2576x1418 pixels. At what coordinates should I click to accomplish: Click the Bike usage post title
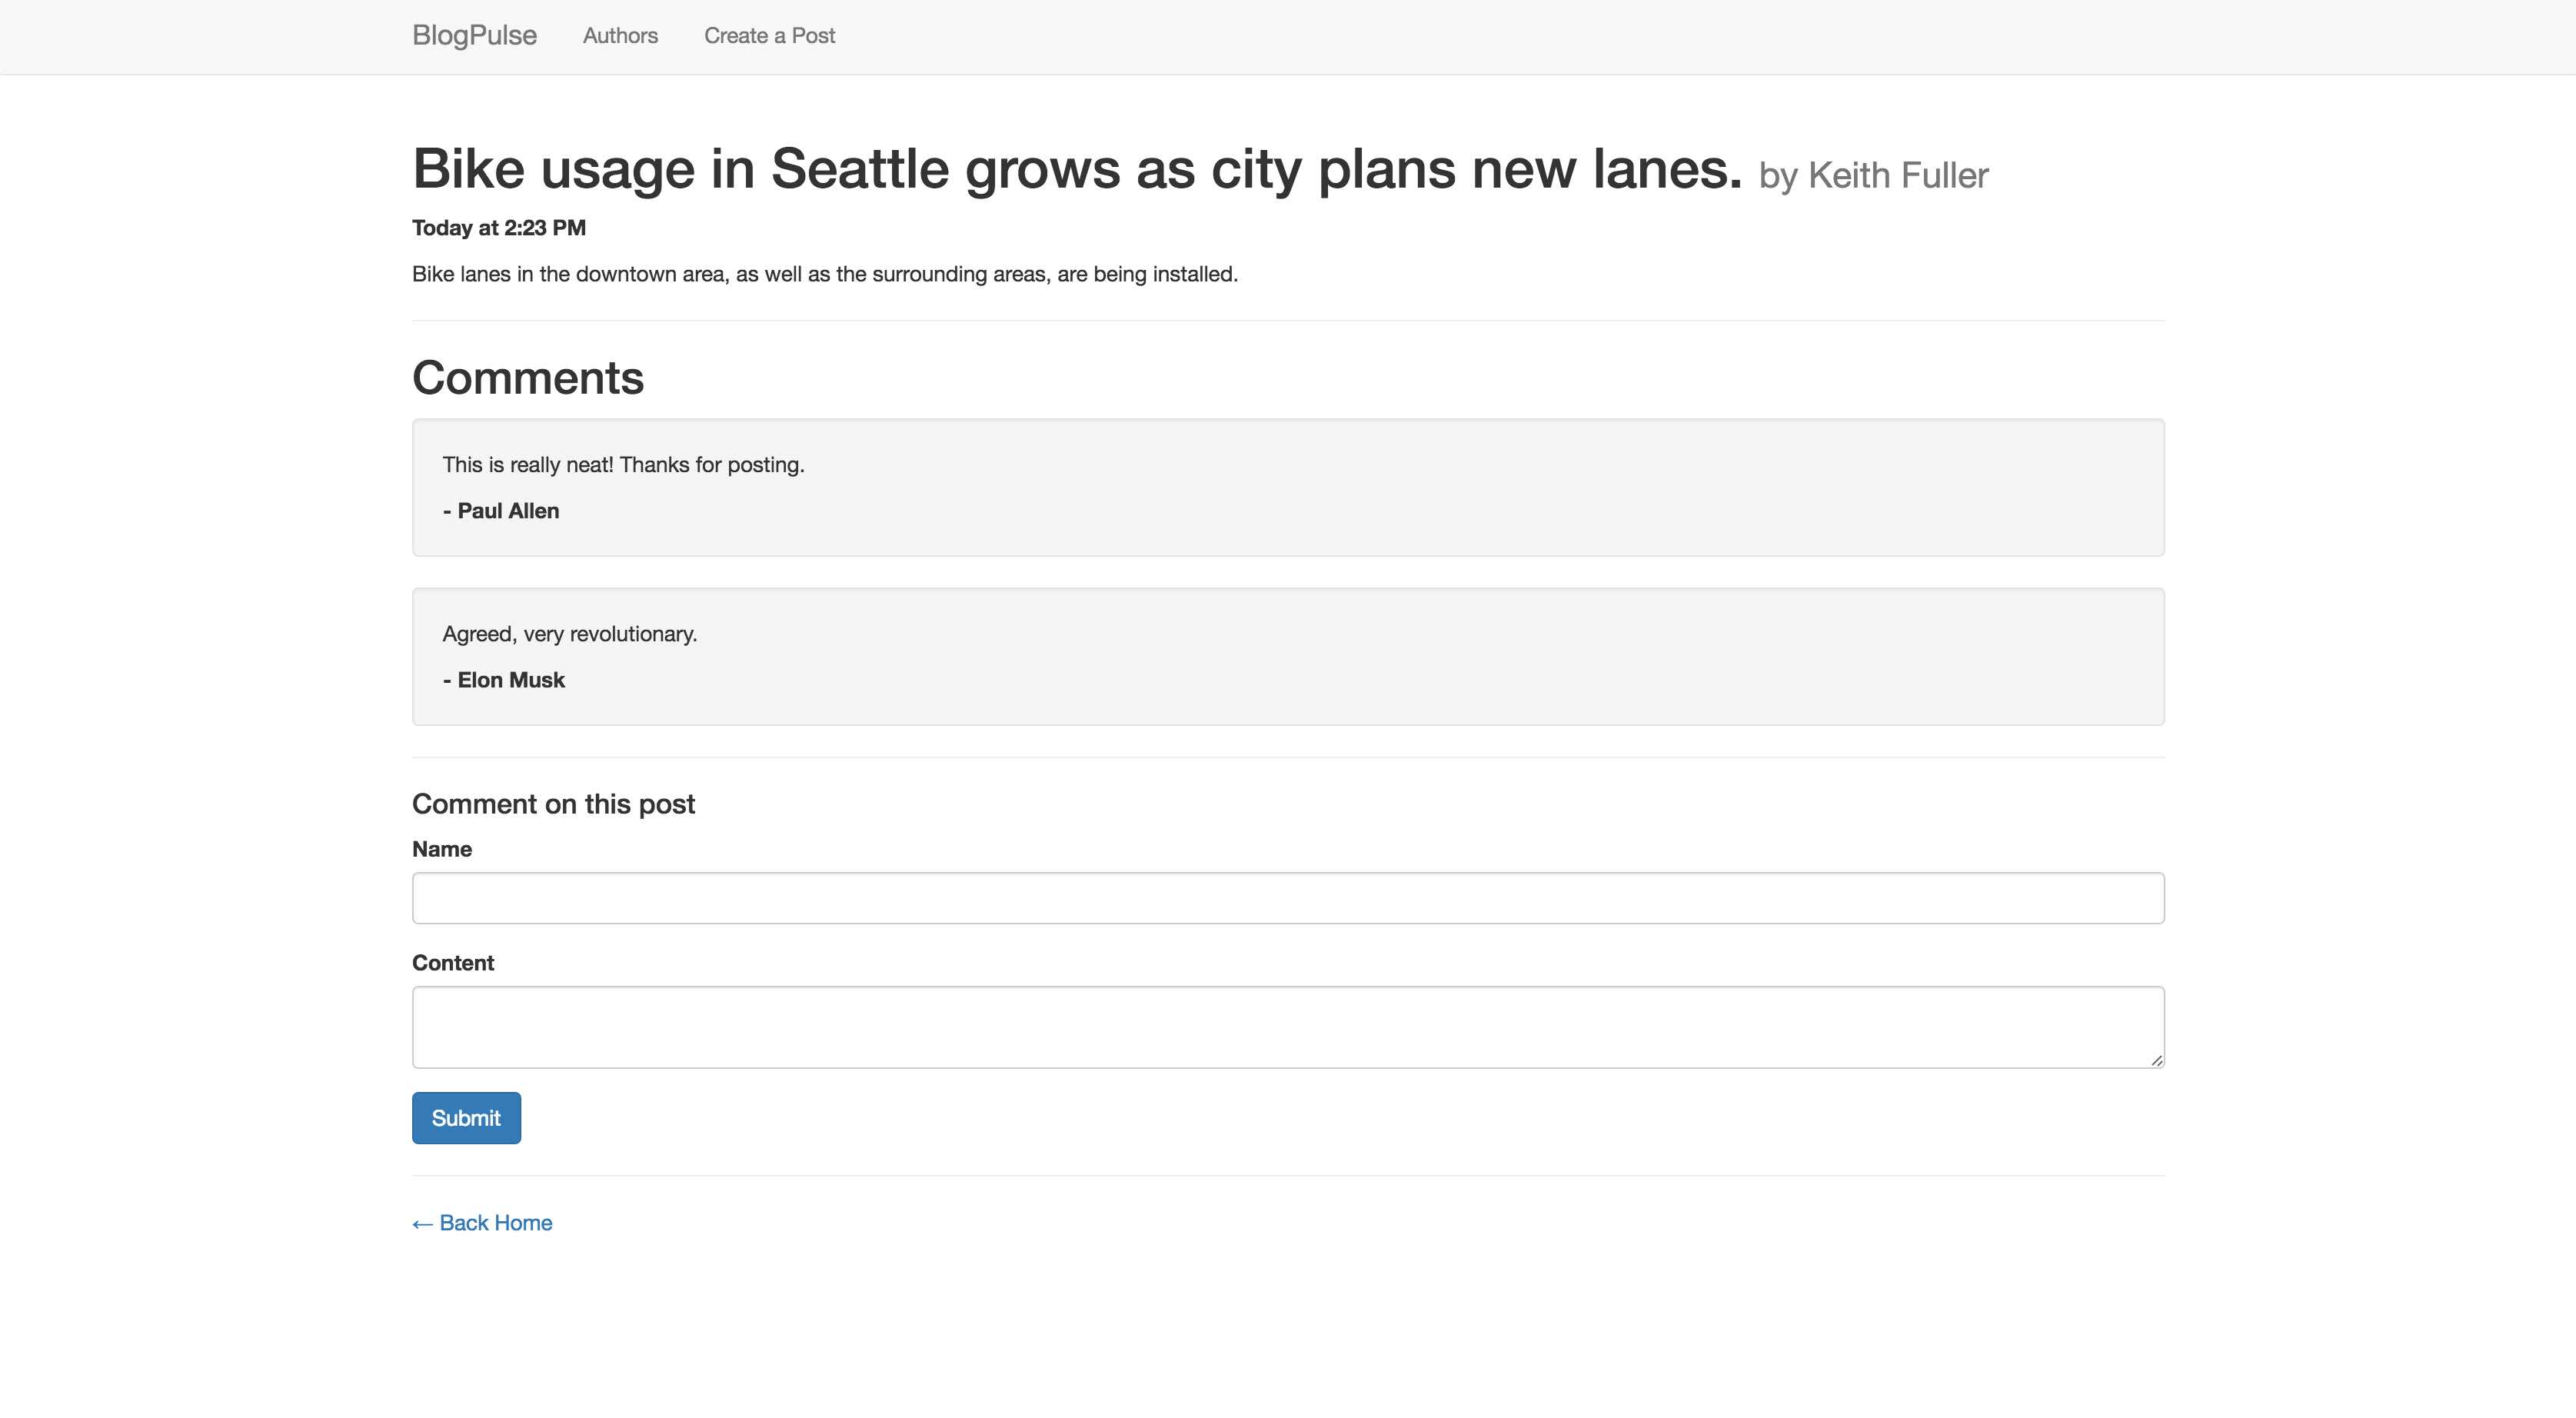click(x=1076, y=168)
